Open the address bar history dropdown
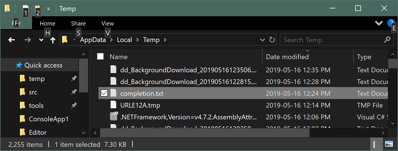Viewport: 398px width, 151px height. tap(263, 40)
